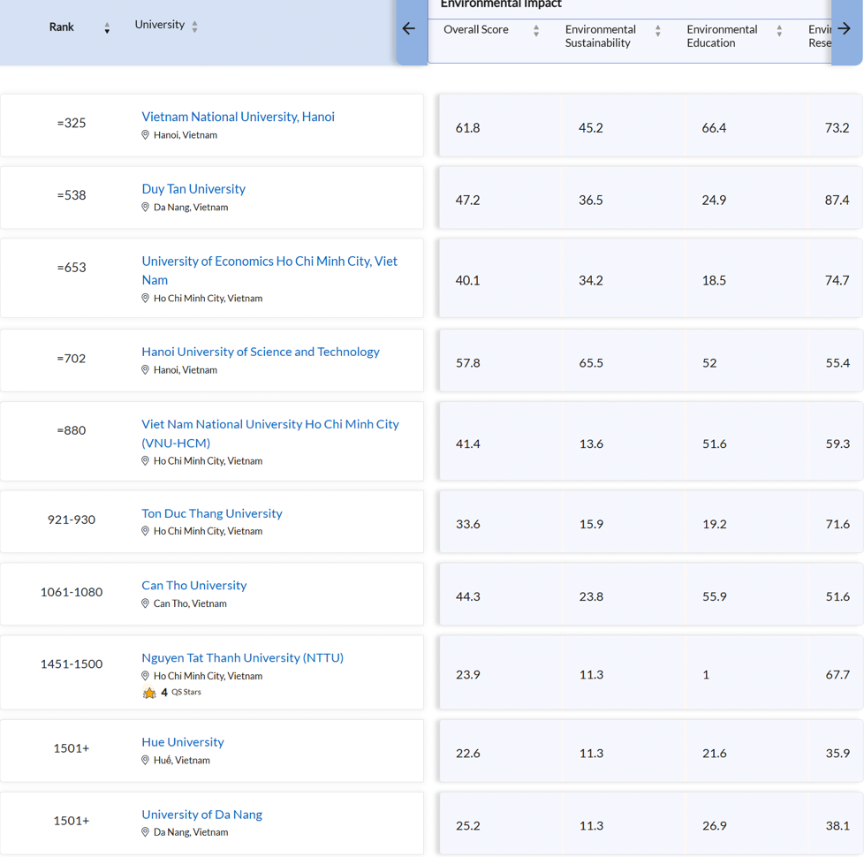Click the right arrow to show more columns
864x857 pixels.
[x=844, y=28]
